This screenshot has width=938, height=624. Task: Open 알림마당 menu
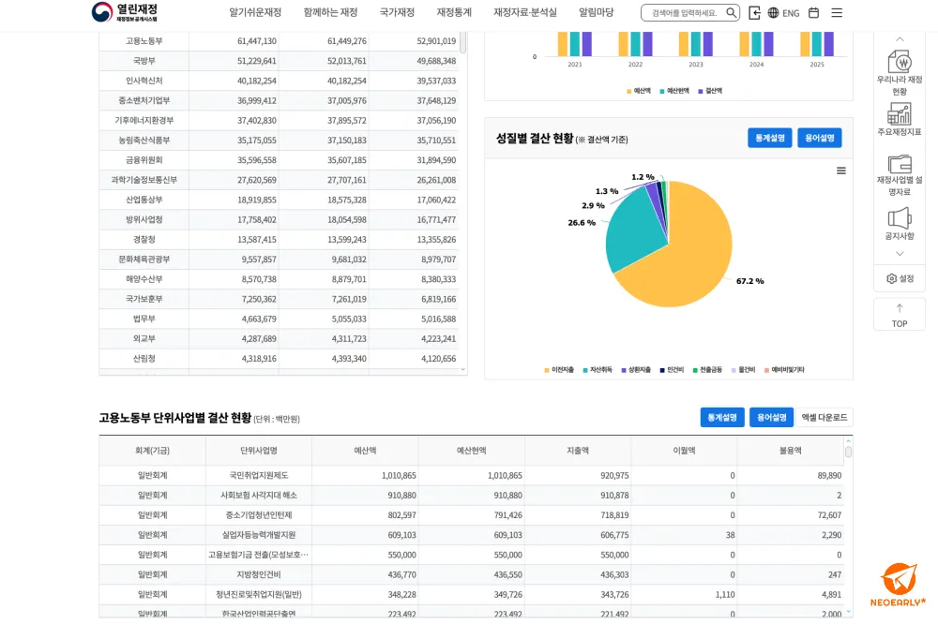[596, 12]
